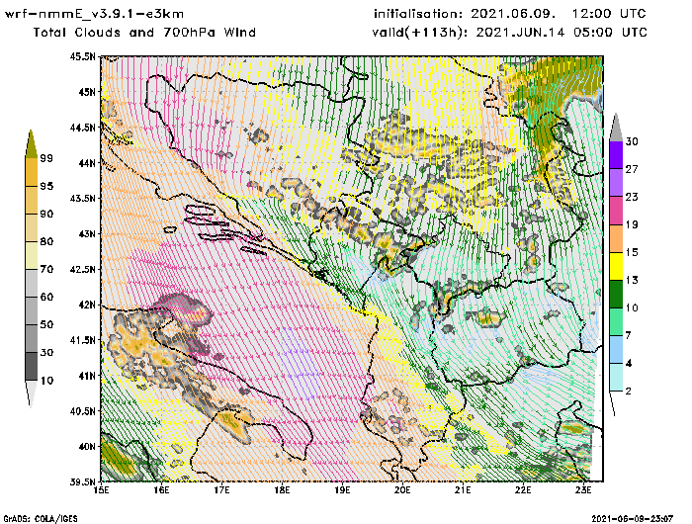This screenshot has height=524, width=692.
Task: Click the title 'Total Clouds and 700hPa Wind'
Action: 144,33
